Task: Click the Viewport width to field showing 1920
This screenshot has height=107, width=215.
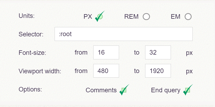Action: click(158, 71)
